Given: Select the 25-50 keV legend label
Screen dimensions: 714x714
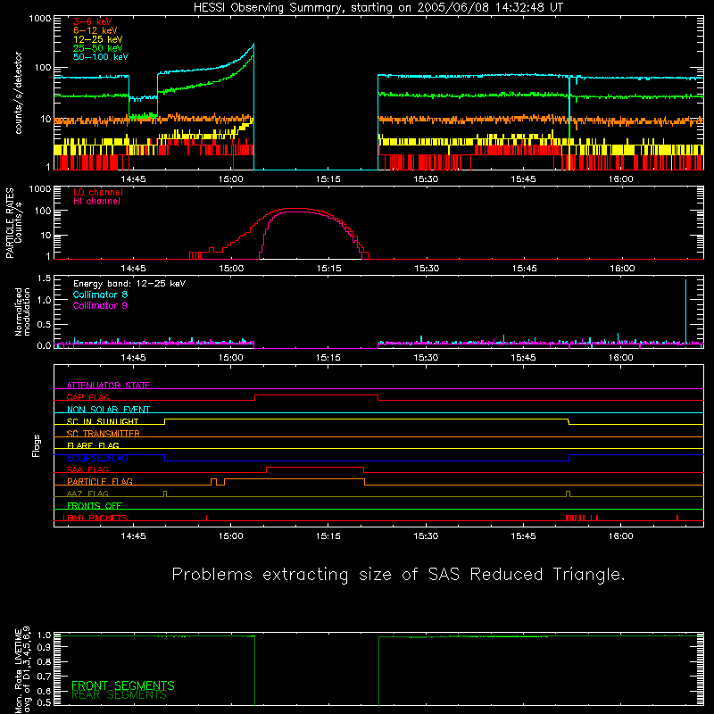Looking at the screenshot, I should click(98, 48).
